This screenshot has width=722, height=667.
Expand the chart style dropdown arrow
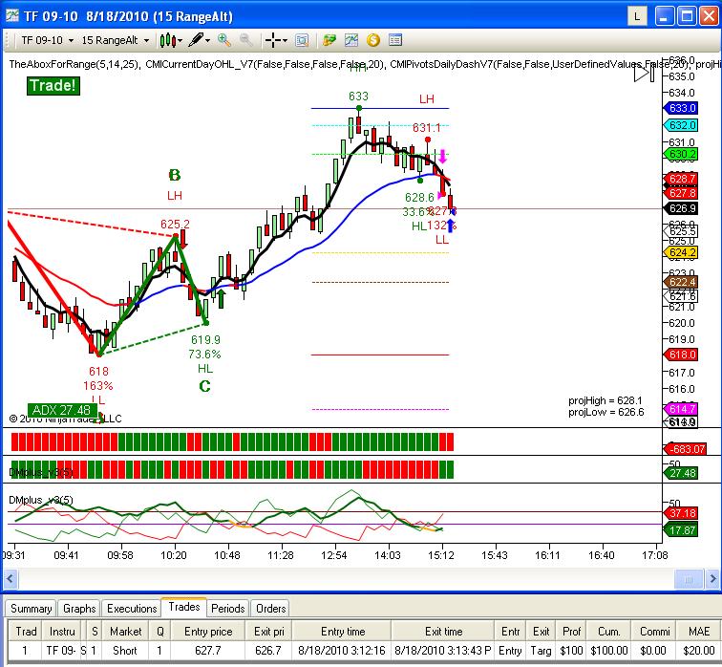pyautogui.click(x=180, y=40)
